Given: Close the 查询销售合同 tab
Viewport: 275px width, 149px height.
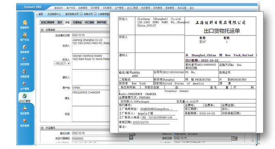Looking at the screenshot, I should point(81,14).
